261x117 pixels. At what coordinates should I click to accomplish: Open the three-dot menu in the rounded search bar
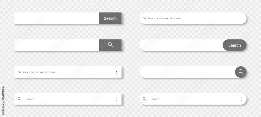241,99
